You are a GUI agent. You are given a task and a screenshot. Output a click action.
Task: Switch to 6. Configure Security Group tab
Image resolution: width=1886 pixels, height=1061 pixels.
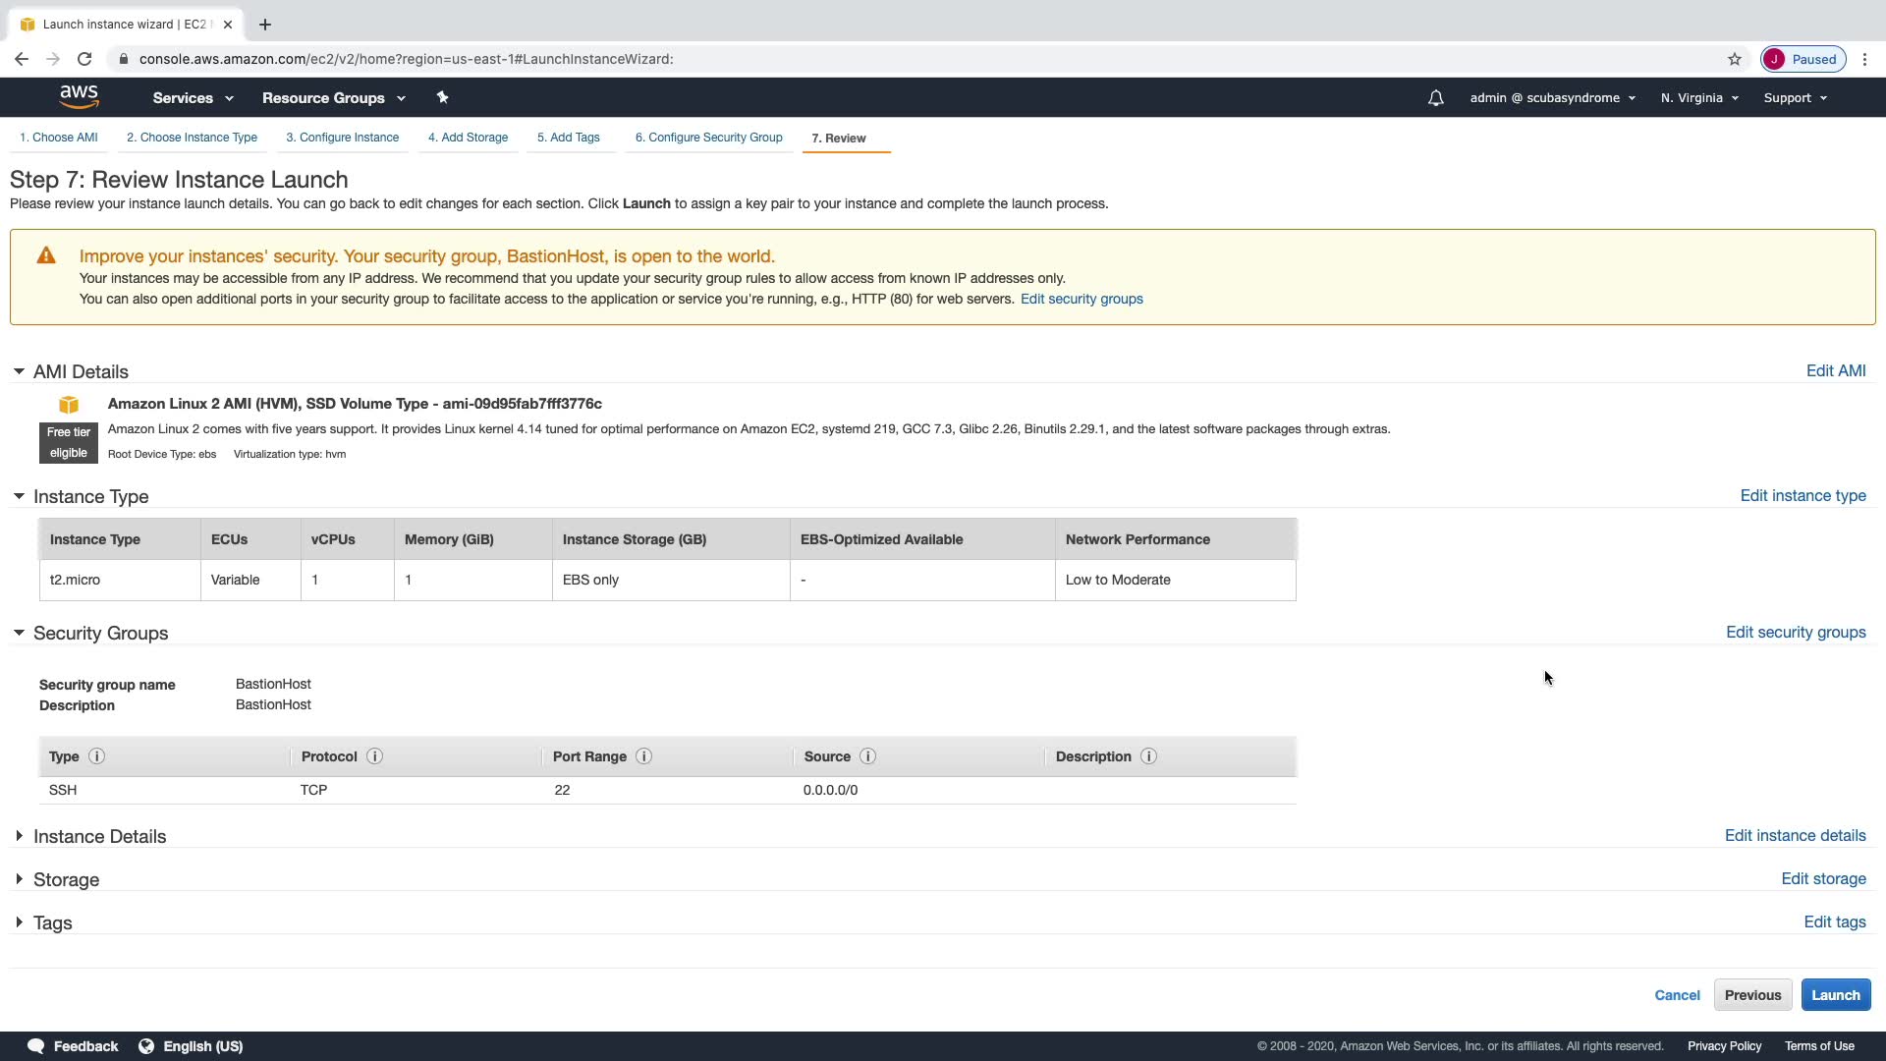pyautogui.click(x=708, y=138)
